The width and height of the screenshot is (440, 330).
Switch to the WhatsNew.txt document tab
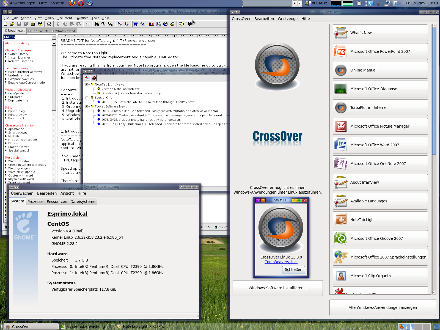[65, 31]
